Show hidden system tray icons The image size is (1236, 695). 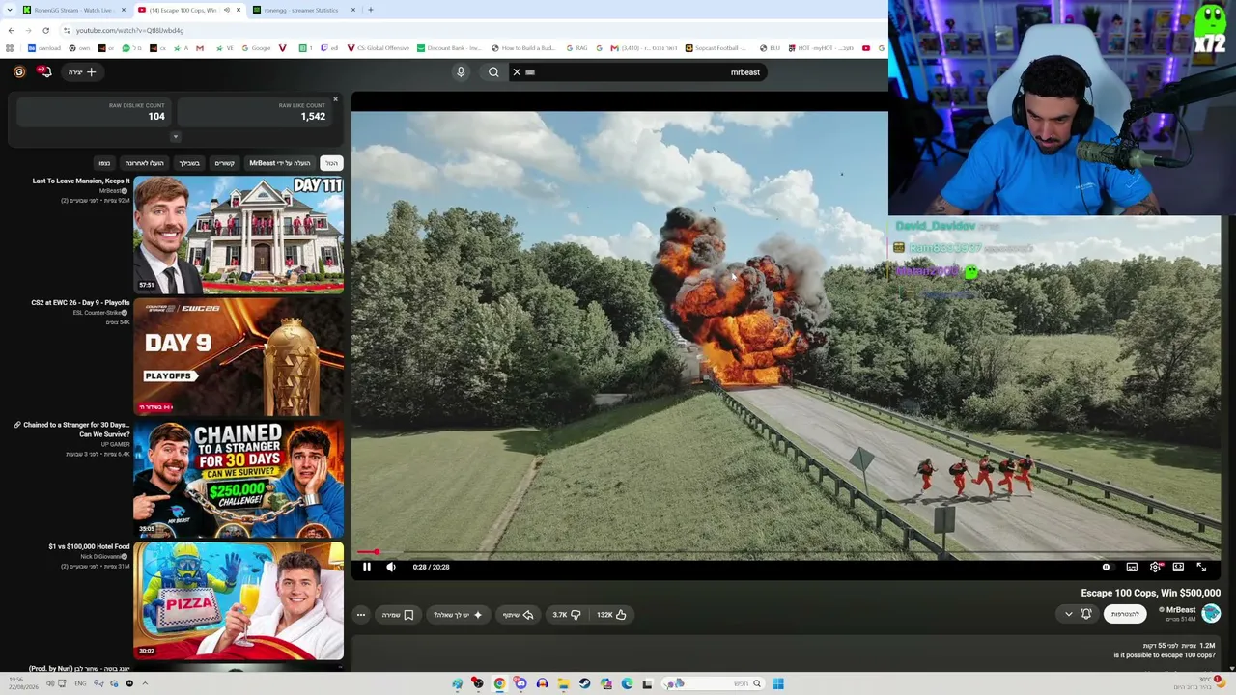point(145,683)
